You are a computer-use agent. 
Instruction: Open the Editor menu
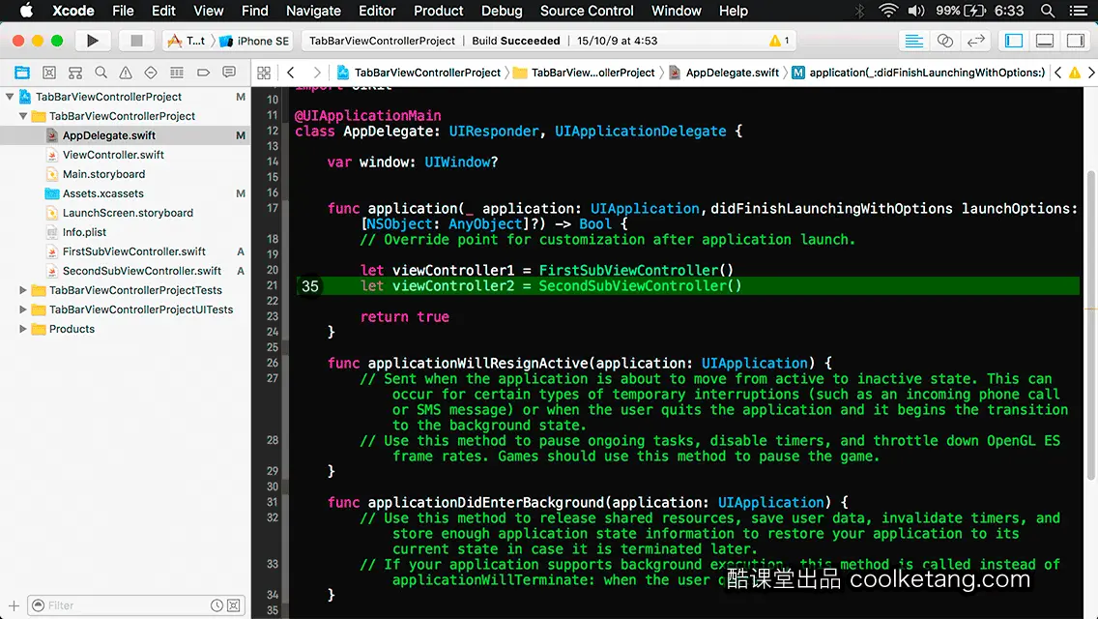[377, 11]
